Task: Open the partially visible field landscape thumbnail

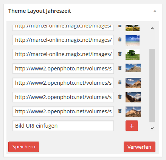Action: coord(132,28)
